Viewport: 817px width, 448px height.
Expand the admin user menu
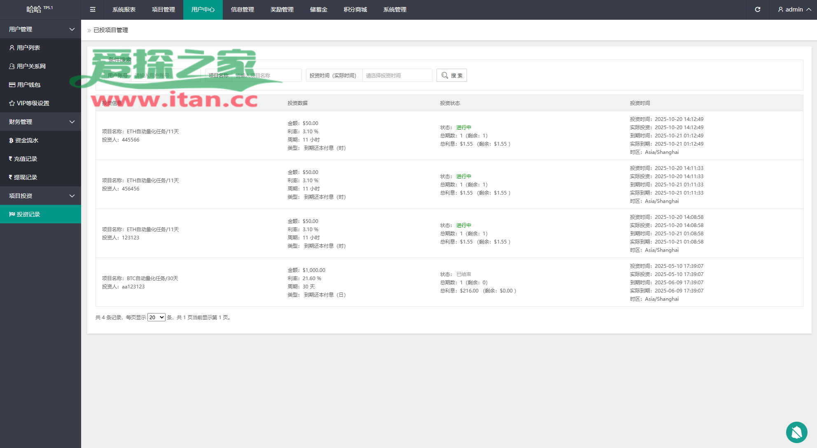coord(794,9)
